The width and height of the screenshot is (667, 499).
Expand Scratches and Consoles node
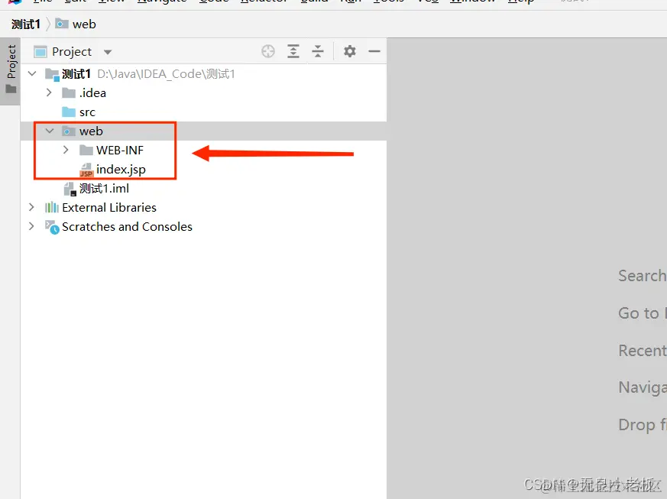[31, 226]
